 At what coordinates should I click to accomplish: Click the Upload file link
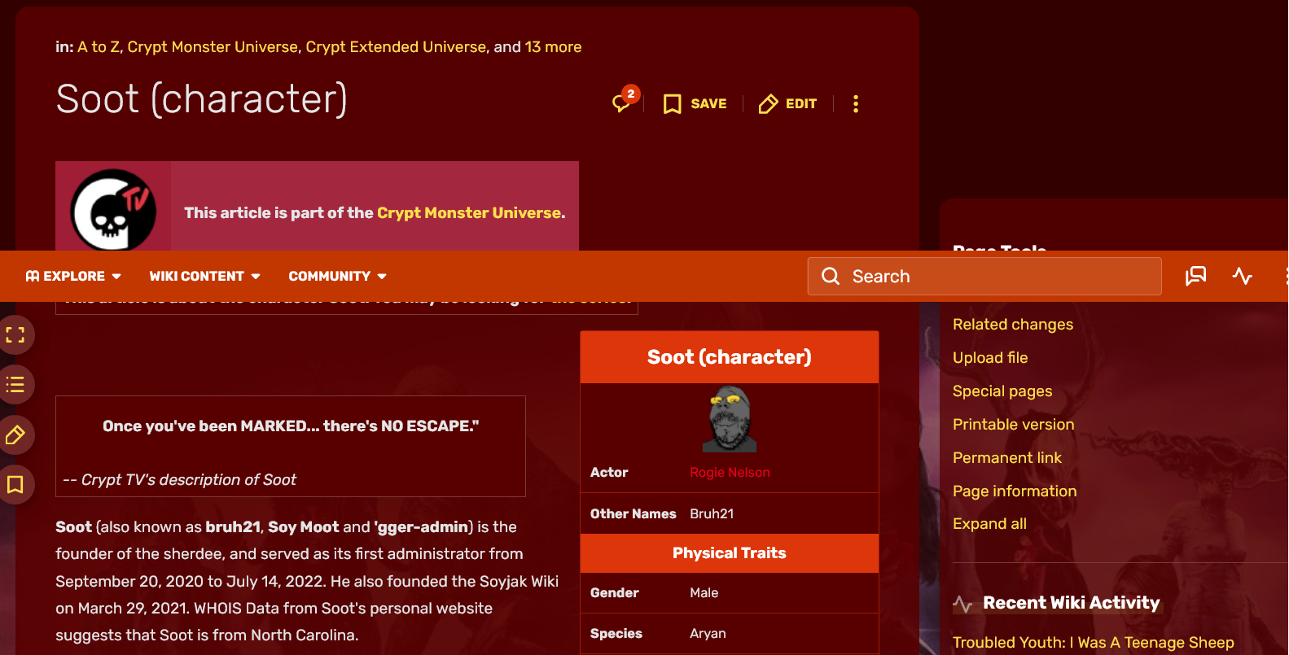[990, 358]
